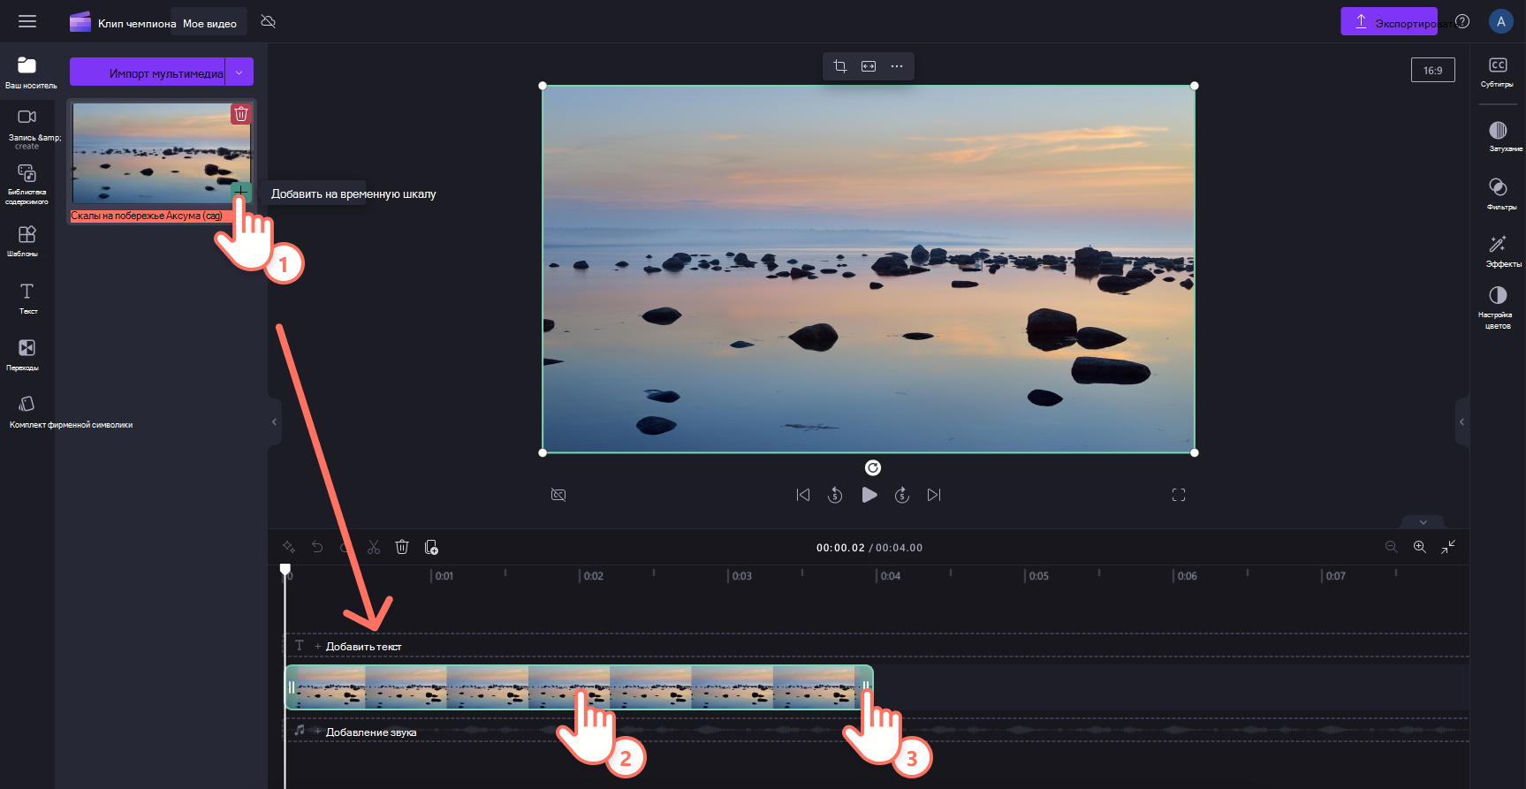The width and height of the screenshot is (1526, 789).
Task: Zoom in the timeline
Action: click(1420, 547)
